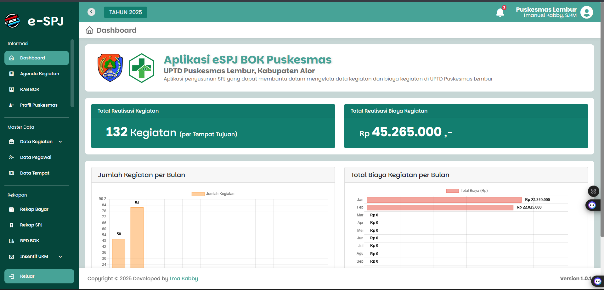604x290 pixels.
Task: Click the Profil Puskesmas icon
Action: coord(12,105)
